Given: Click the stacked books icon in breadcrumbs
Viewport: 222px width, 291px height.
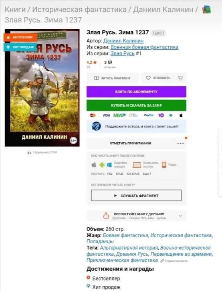Looking at the screenshot, I should coord(206,10).
